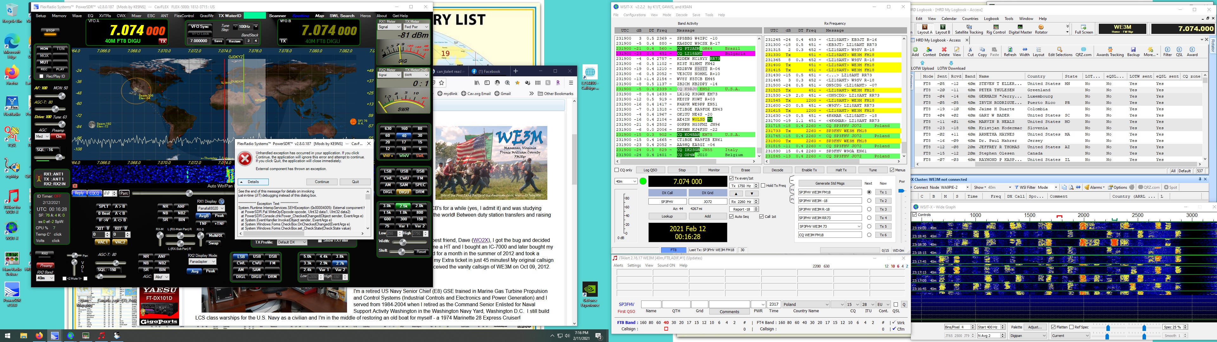Screen dimensions: 1217x342
Task: Click the Backup disk icon in HRD Logbook
Action: 1133,52
